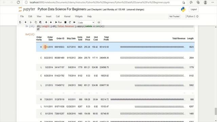Reload the page in browser

coord(18,2)
